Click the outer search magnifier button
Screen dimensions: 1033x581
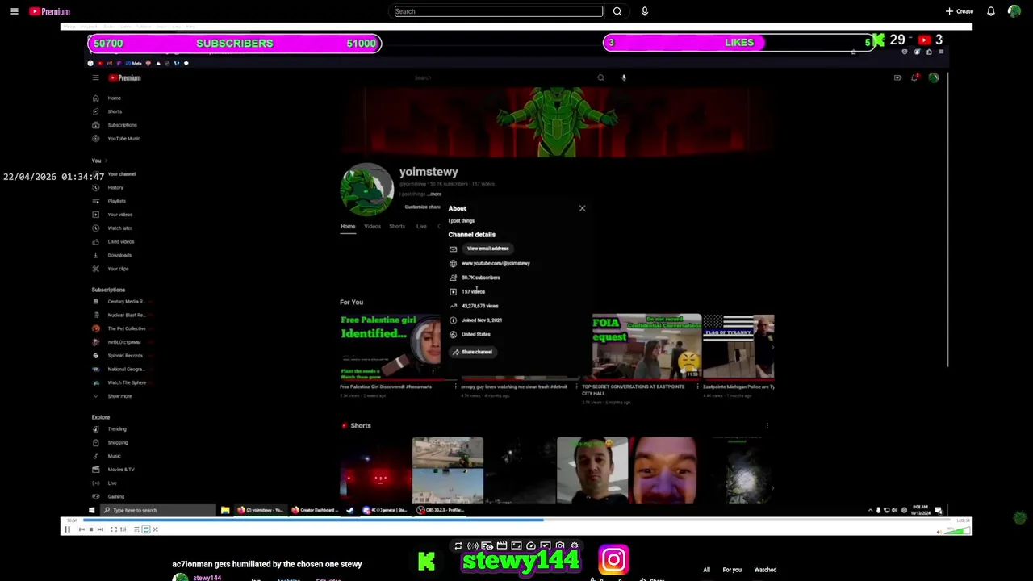pos(617,11)
